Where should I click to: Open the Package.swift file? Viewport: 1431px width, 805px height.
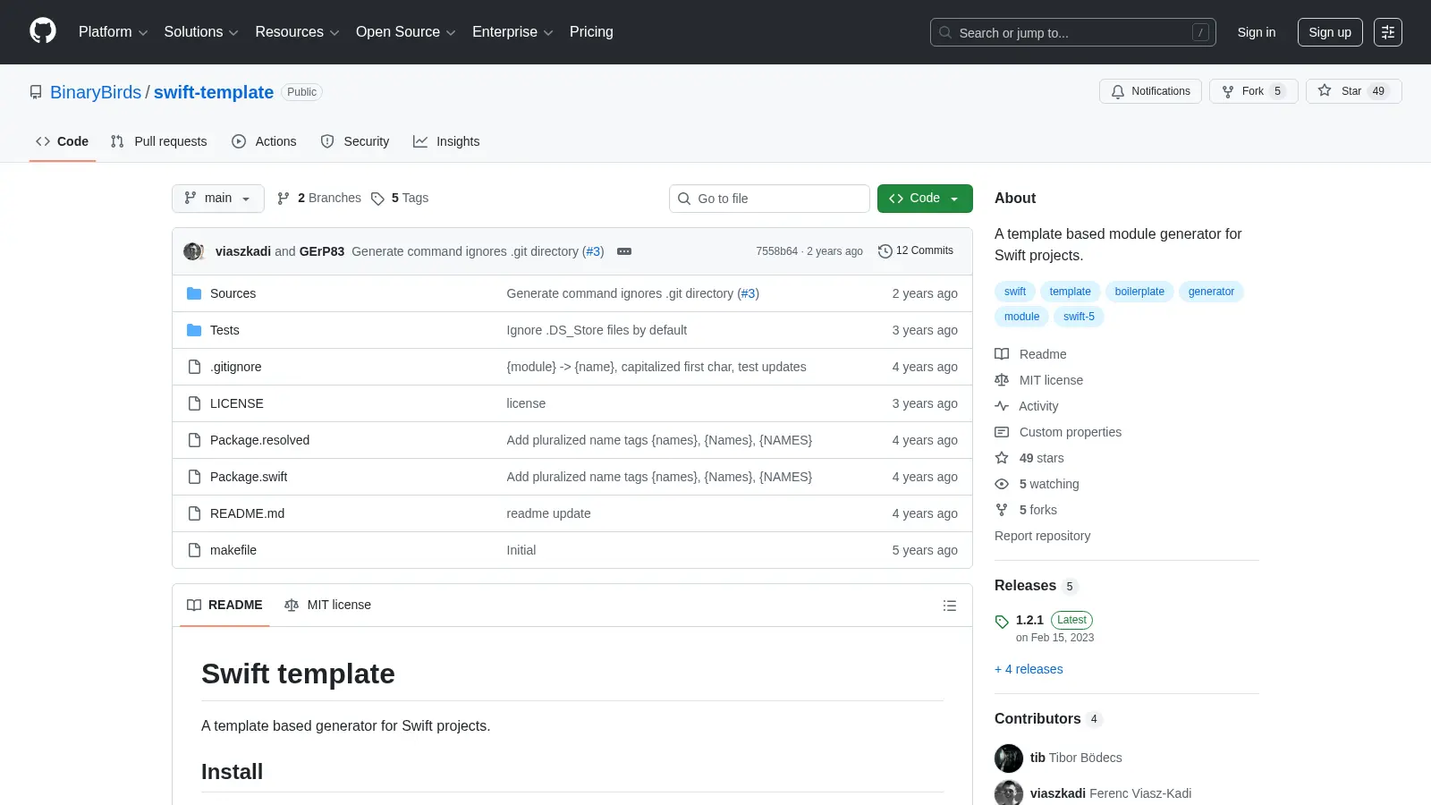coord(249,478)
